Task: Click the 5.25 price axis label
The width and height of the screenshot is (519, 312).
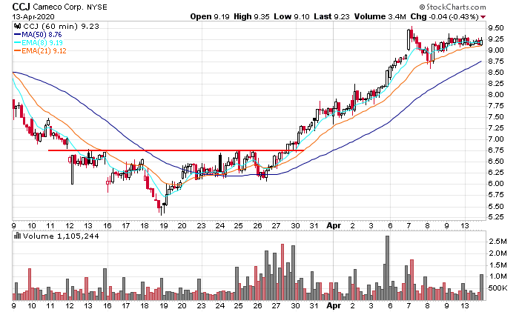Action: pyautogui.click(x=496, y=217)
